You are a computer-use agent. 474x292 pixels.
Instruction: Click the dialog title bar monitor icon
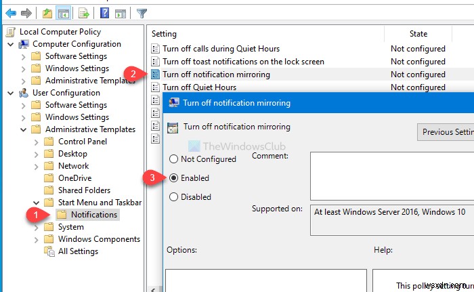[173, 103]
